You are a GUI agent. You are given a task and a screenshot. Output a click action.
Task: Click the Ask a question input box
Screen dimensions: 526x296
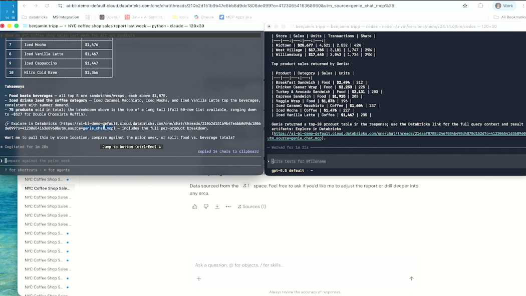pyautogui.click(x=305, y=265)
